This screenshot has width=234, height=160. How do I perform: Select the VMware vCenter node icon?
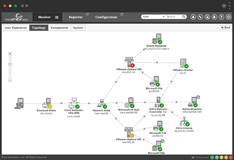click(x=184, y=63)
